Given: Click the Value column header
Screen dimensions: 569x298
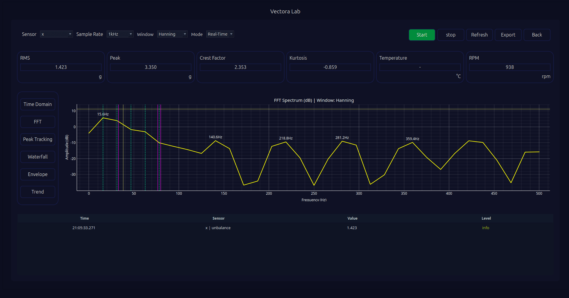Looking at the screenshot, I should pos(352,218).
